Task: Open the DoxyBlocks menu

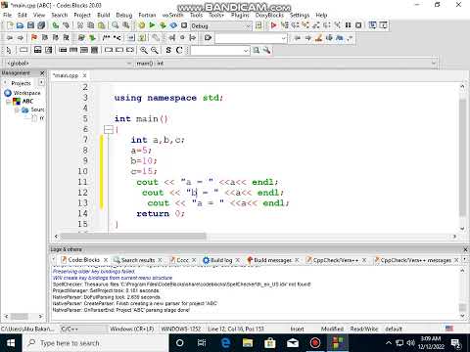Action: point(269,15)
